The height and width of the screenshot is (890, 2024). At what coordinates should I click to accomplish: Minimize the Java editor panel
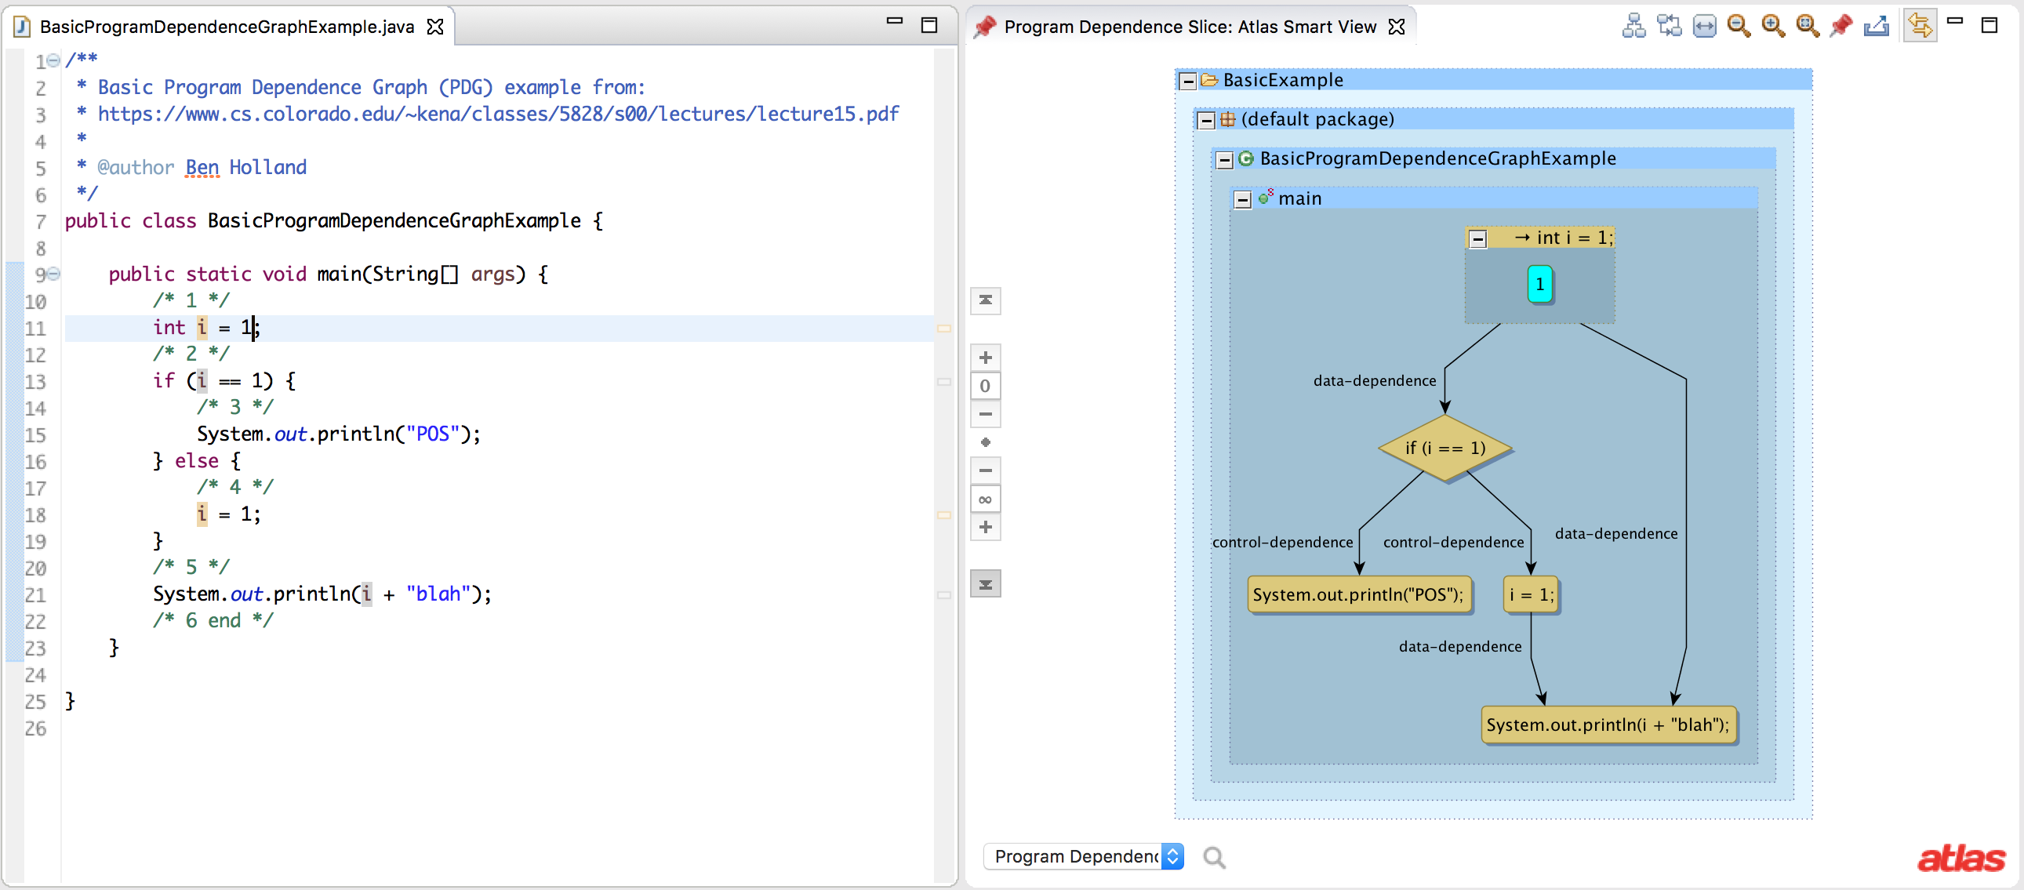[894, 21]
